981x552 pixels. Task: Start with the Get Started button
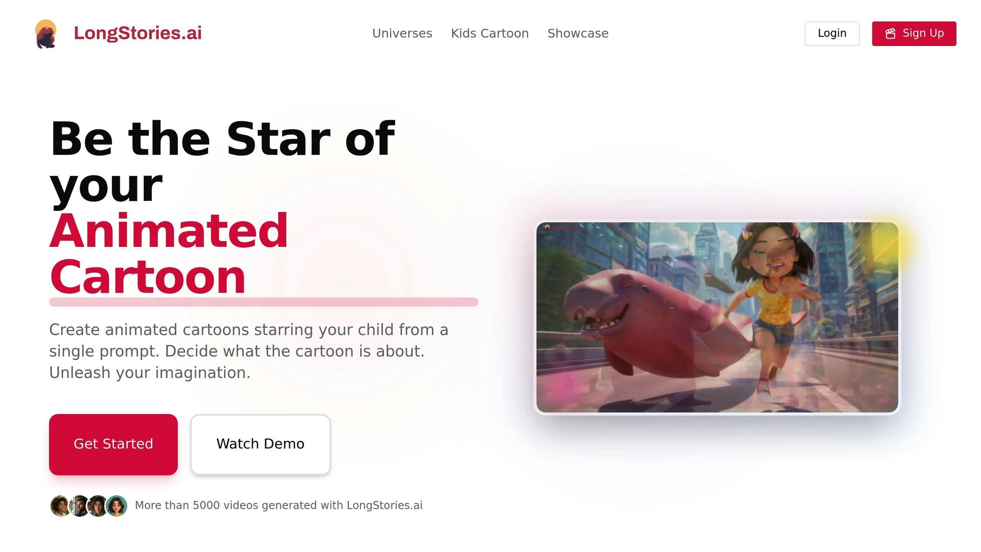(113, 444)
